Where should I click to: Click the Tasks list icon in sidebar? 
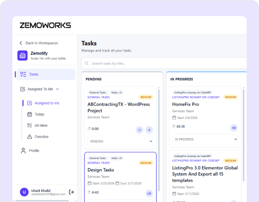pyautogui.click(x=23, y=74)
